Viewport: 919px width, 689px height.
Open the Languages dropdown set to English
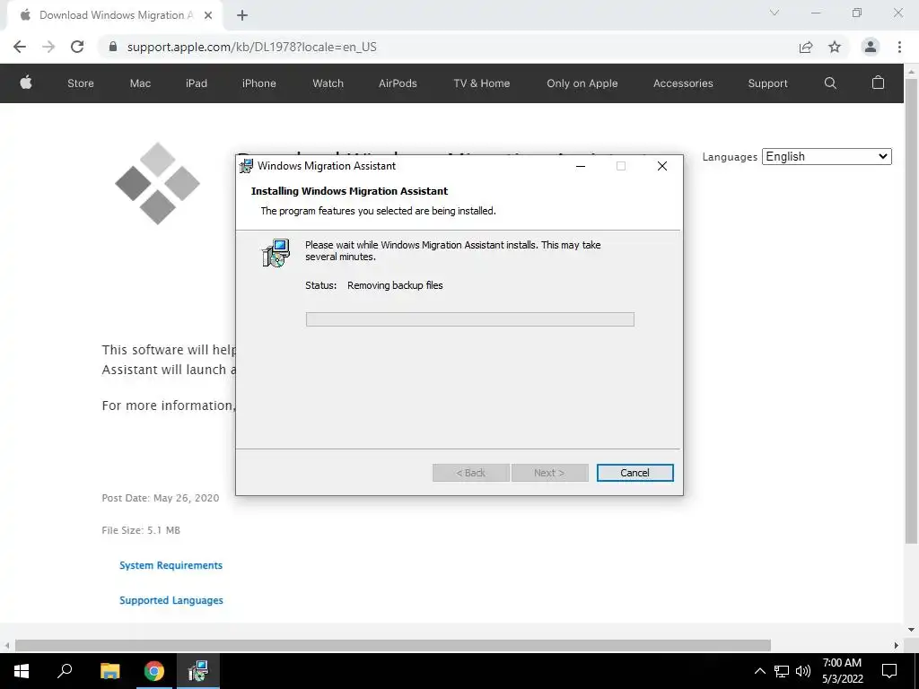[827, 156]
